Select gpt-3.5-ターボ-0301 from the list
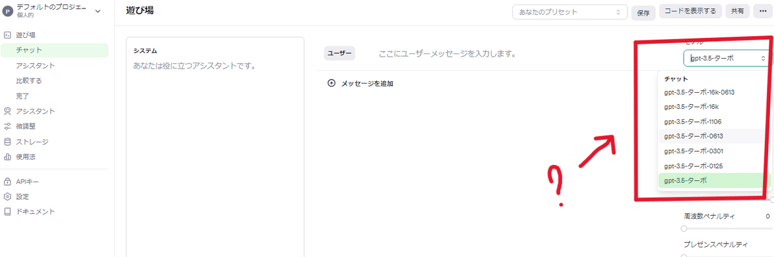774x257 pixels. (x=715, y=151)
